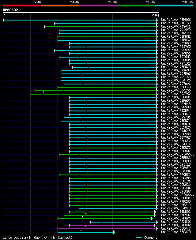Open hit UniRef100_Q6ER83
Viewport: 196px width, 240px height.
coord(176,158)
